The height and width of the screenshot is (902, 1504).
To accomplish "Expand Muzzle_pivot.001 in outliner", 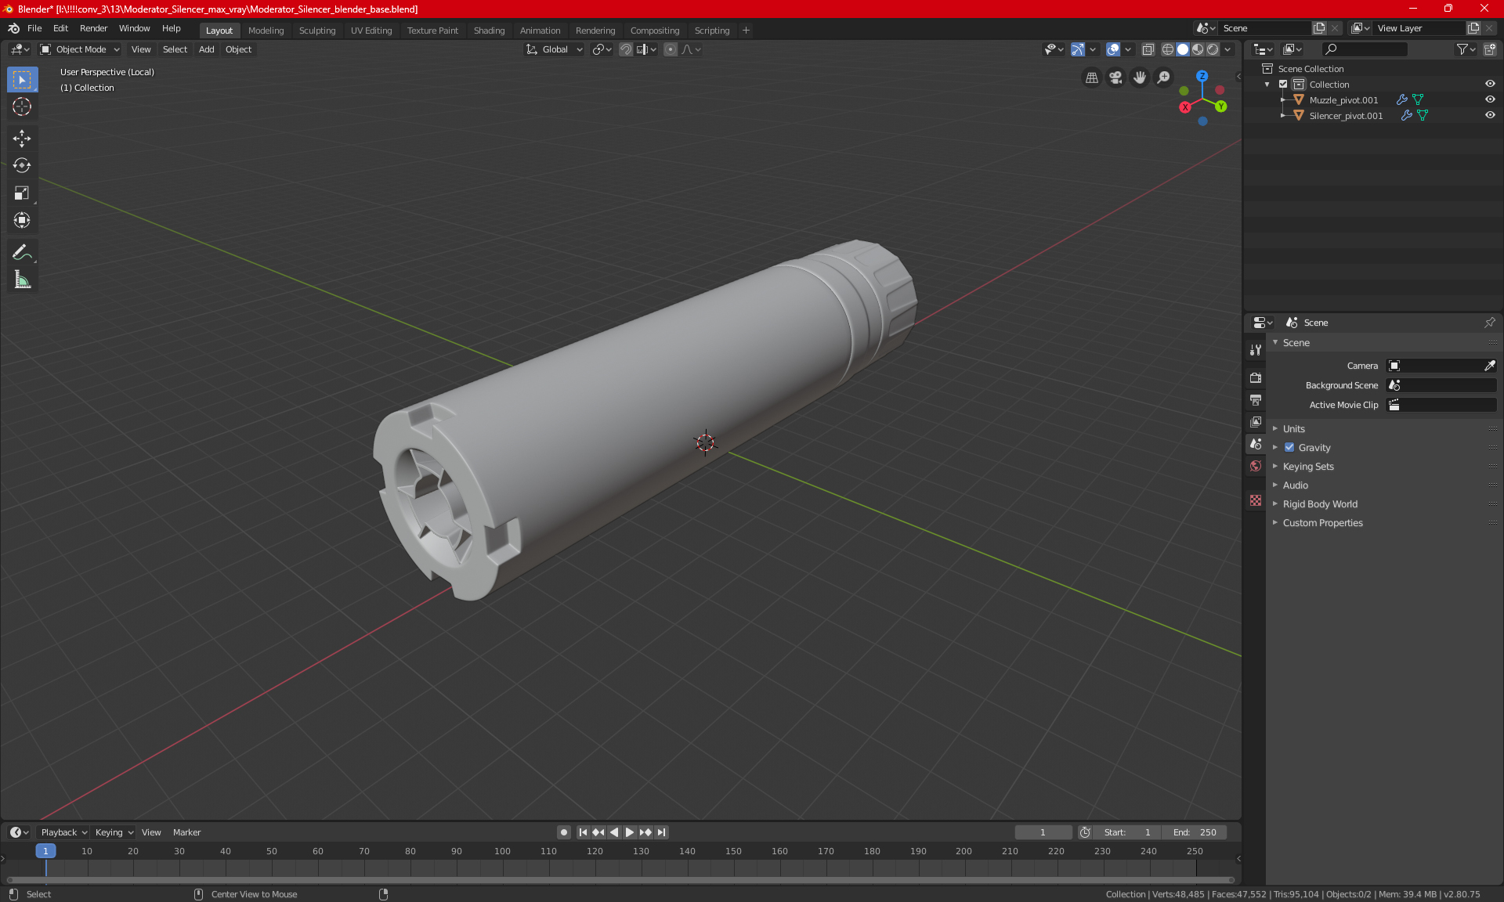I will pyautogui.click(x=1282, y=99).
